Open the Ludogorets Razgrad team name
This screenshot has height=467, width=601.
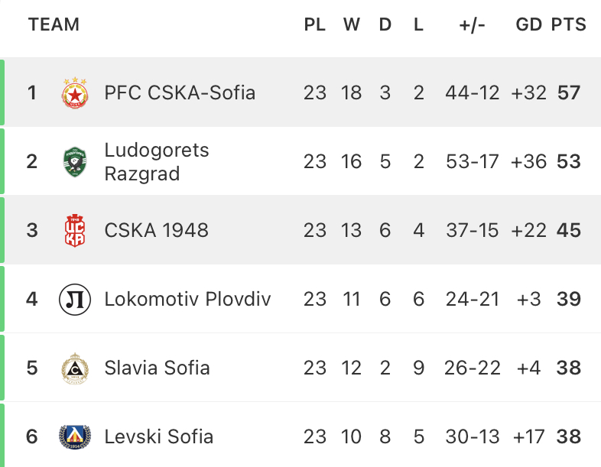pos(157,162)
